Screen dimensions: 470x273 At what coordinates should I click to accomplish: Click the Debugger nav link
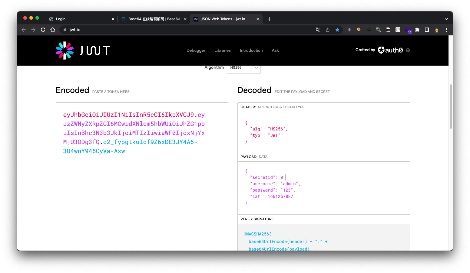point(196,51)
